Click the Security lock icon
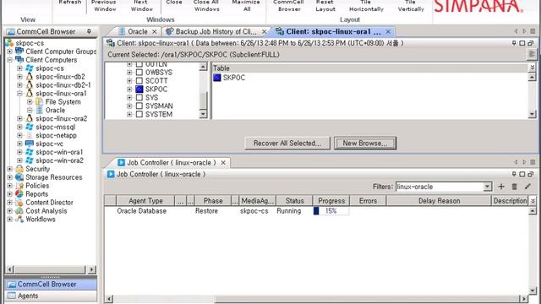Screen dimensions: 541x304 tap(19, 169)
